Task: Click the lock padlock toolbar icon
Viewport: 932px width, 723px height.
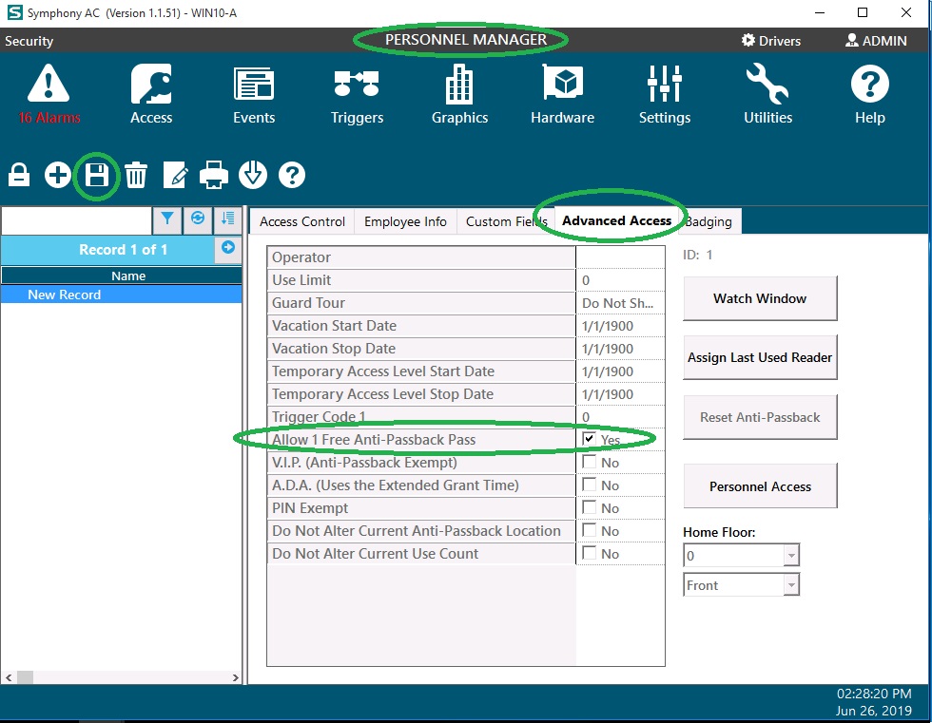Action: (19, 175)
